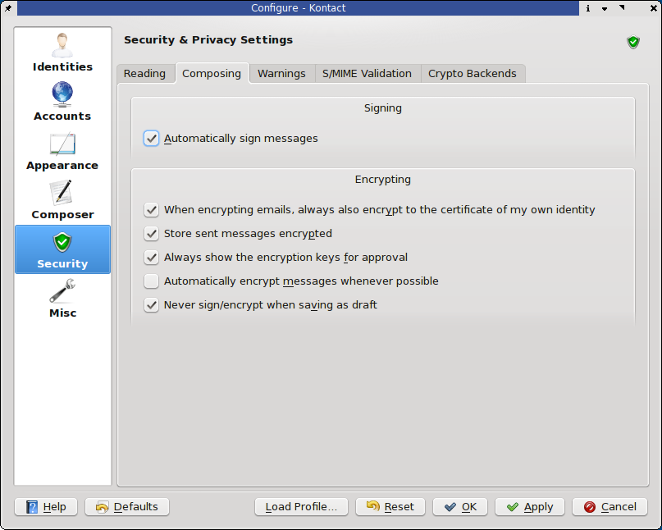Switch to S/MIME Validation tab
The image size is (662, 530).
367,74
